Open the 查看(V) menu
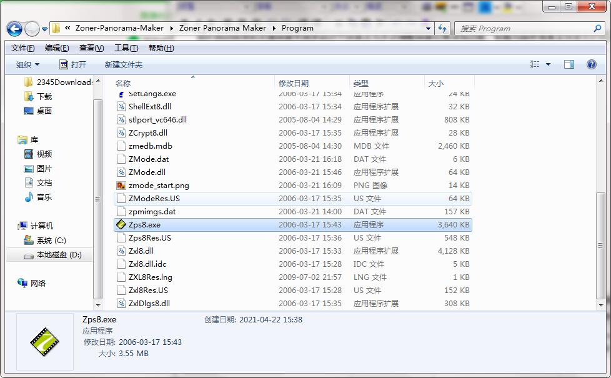611x378 pixels. (92, 48)
